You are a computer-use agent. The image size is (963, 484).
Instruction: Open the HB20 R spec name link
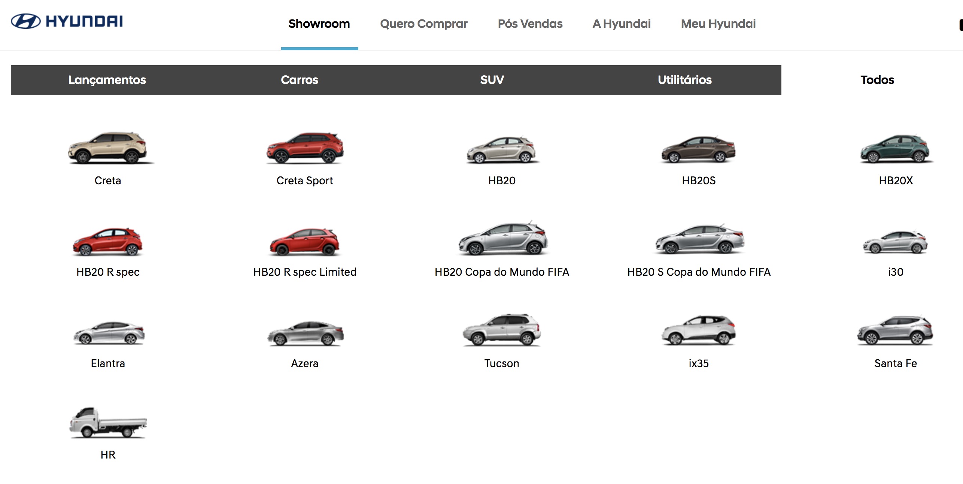pyautogui.click(x=108, y=272)
